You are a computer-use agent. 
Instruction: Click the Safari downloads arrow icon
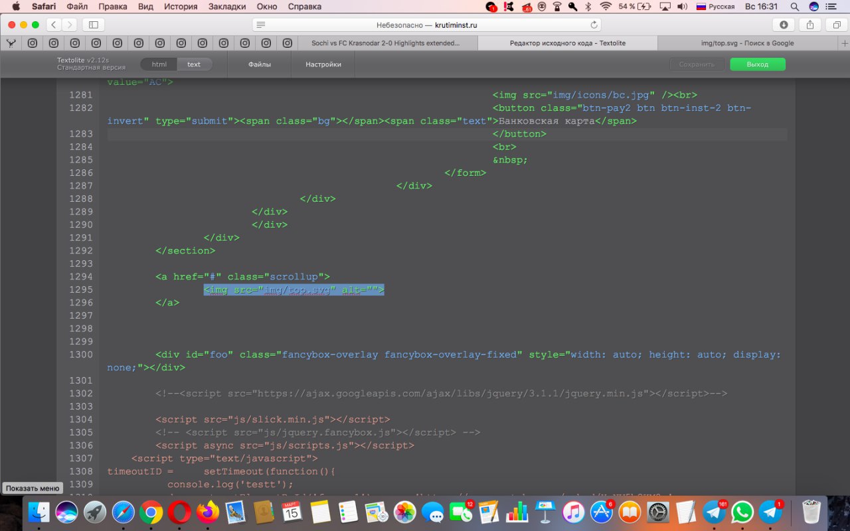click(x=784, y=25)
